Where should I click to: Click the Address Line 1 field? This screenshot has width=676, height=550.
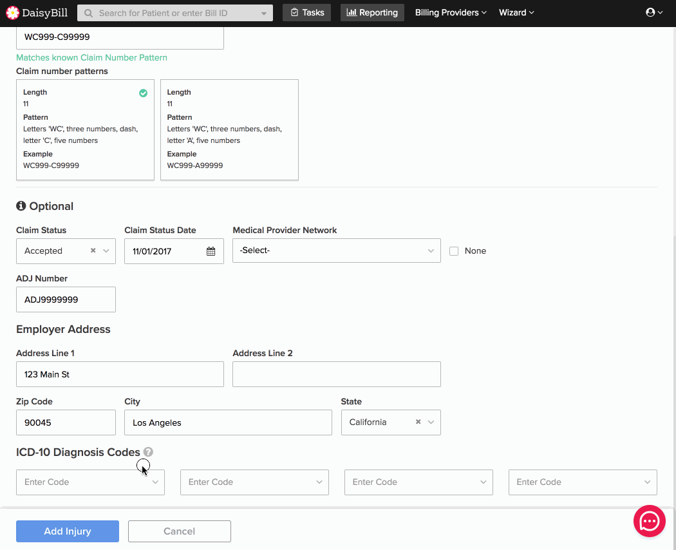[120, 374]
